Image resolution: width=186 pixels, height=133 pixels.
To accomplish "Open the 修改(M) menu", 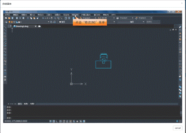I will point(75,15).
